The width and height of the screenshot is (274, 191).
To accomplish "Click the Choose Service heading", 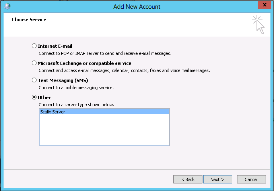I will pyautogui.click(x=29, y=19).
